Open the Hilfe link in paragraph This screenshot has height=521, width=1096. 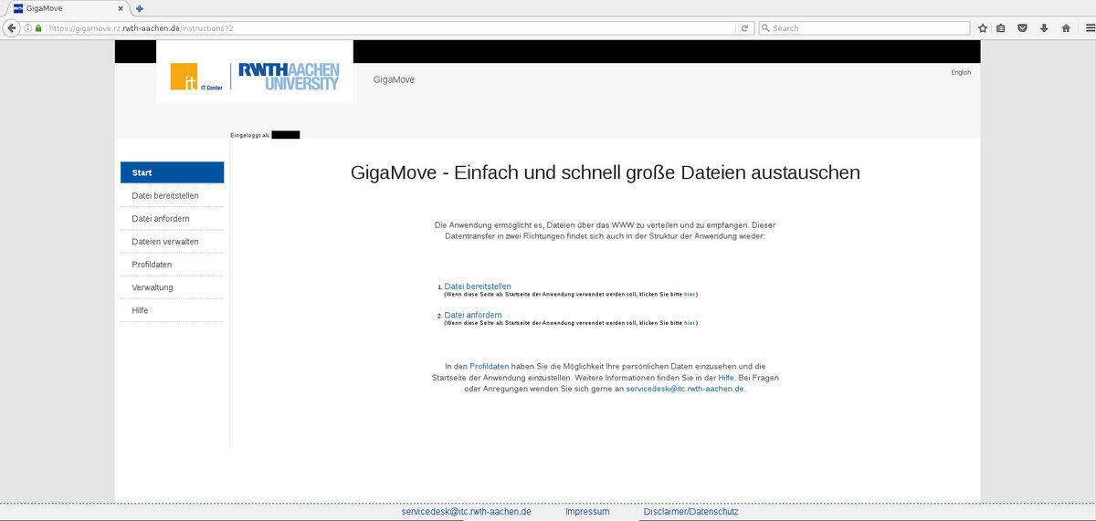726,377
